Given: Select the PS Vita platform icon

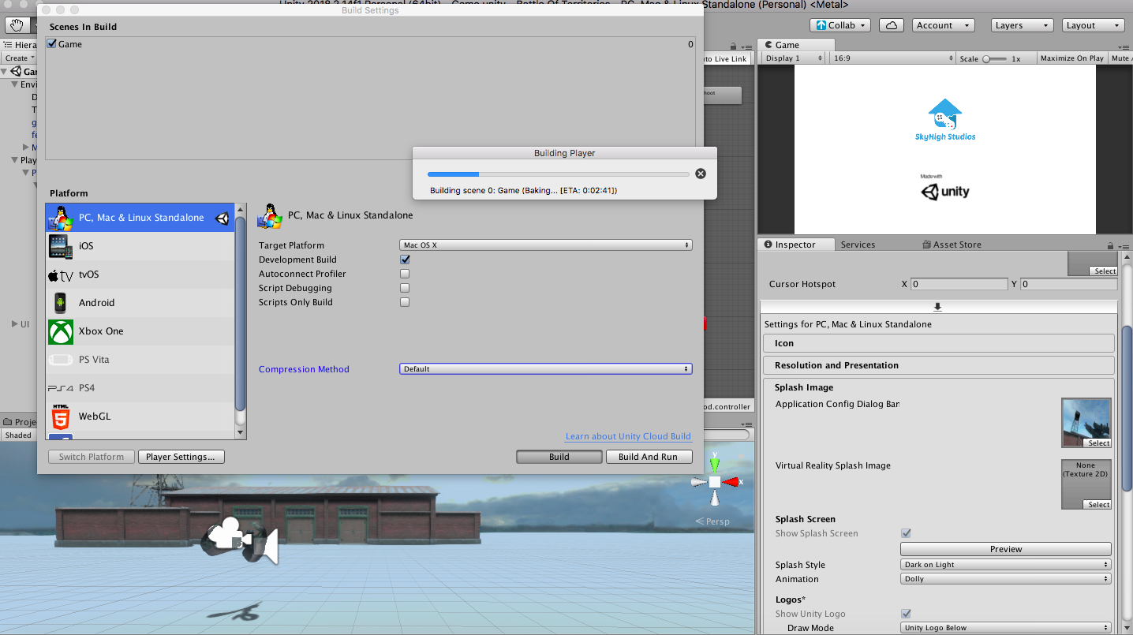Looking at the screenshot, I should pos(61,360).
